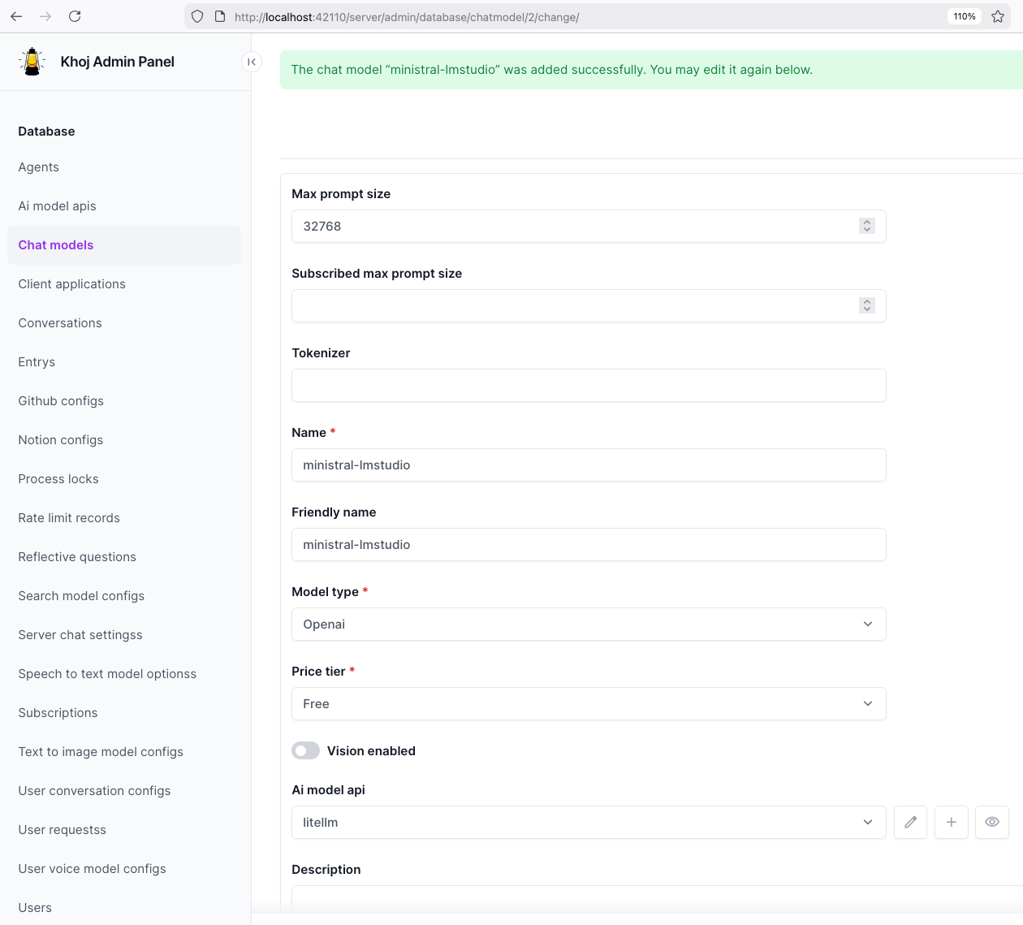Click into the Description text area
This screenshot has height=925, width=1023.
(657, 898)
